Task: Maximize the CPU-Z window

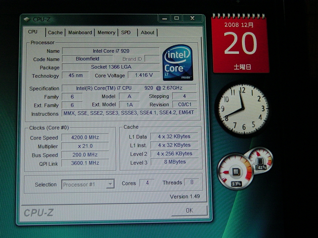Action: [x=176, y=18]
